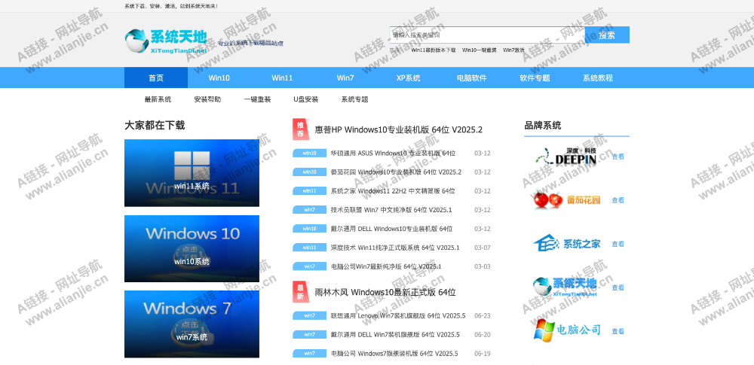The width and height of the screenshot is (754, 365).
Task: Click 查看 next to DEEPIN
Action: 618,157
